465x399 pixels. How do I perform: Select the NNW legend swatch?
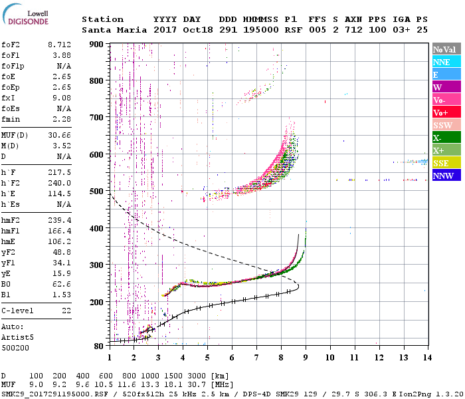(x=446, y=175)
